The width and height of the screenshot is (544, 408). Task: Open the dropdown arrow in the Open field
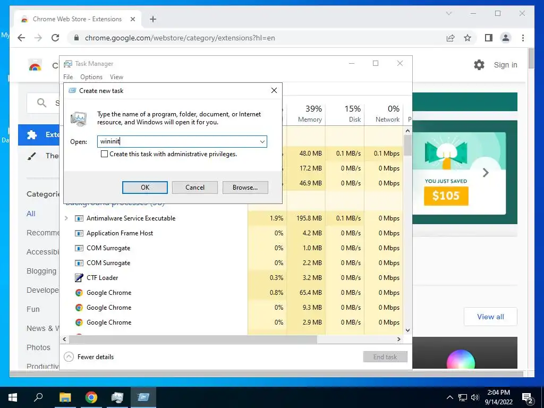262,141
